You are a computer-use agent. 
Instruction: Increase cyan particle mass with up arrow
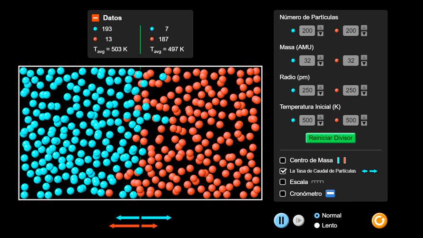tap(320, 58)
